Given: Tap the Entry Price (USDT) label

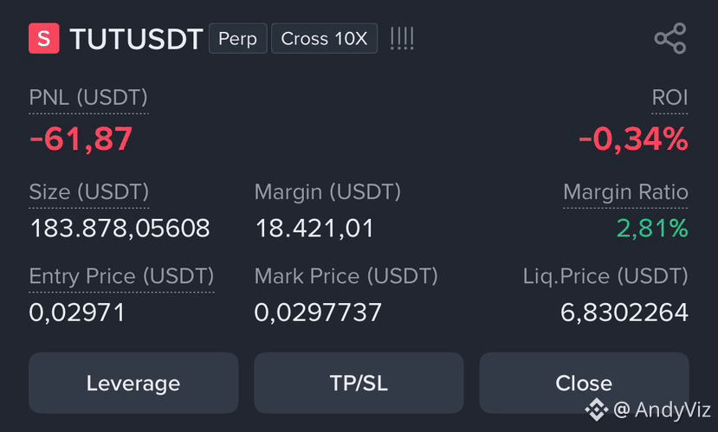Looking at the screenshot, I should coord(121,276).
